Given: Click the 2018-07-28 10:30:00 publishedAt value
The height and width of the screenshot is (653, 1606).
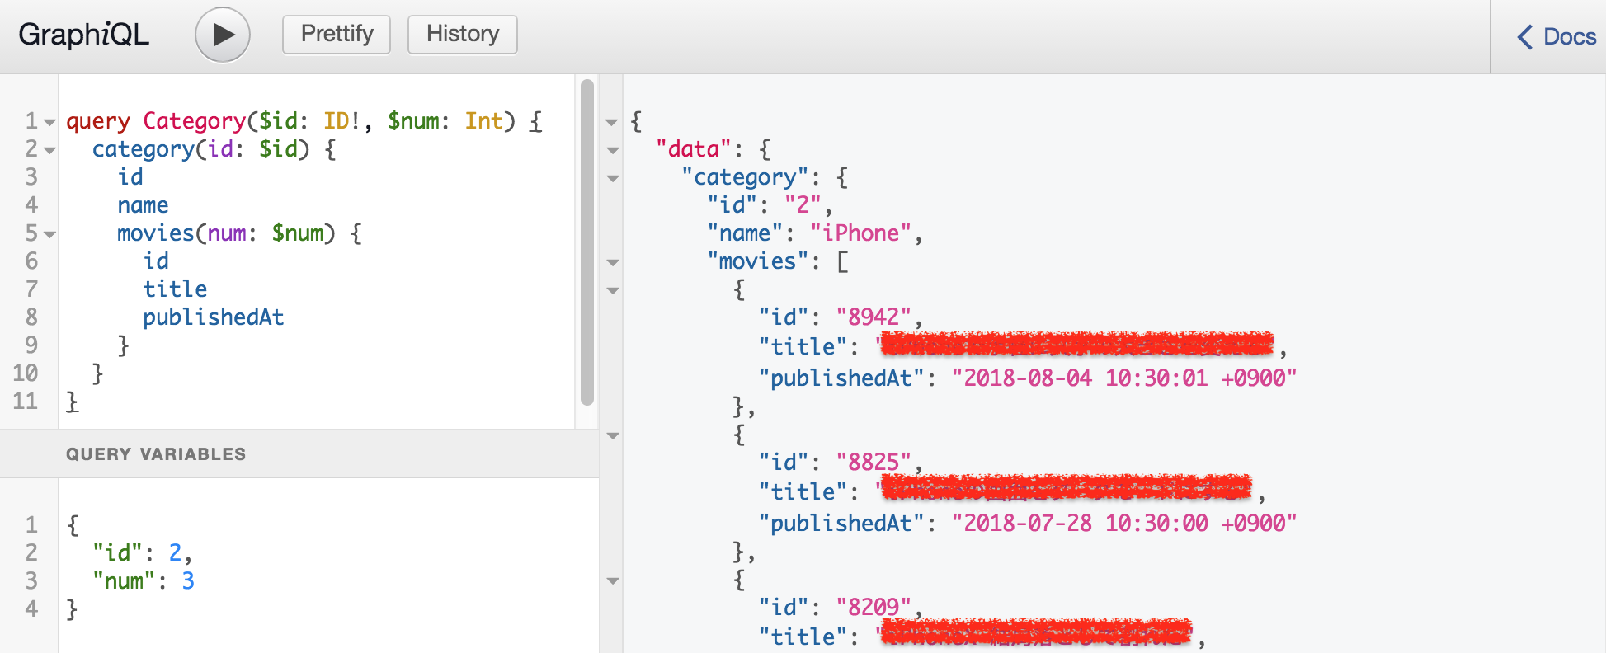Looking at the screenshot, I should [x=1124, y=524].
